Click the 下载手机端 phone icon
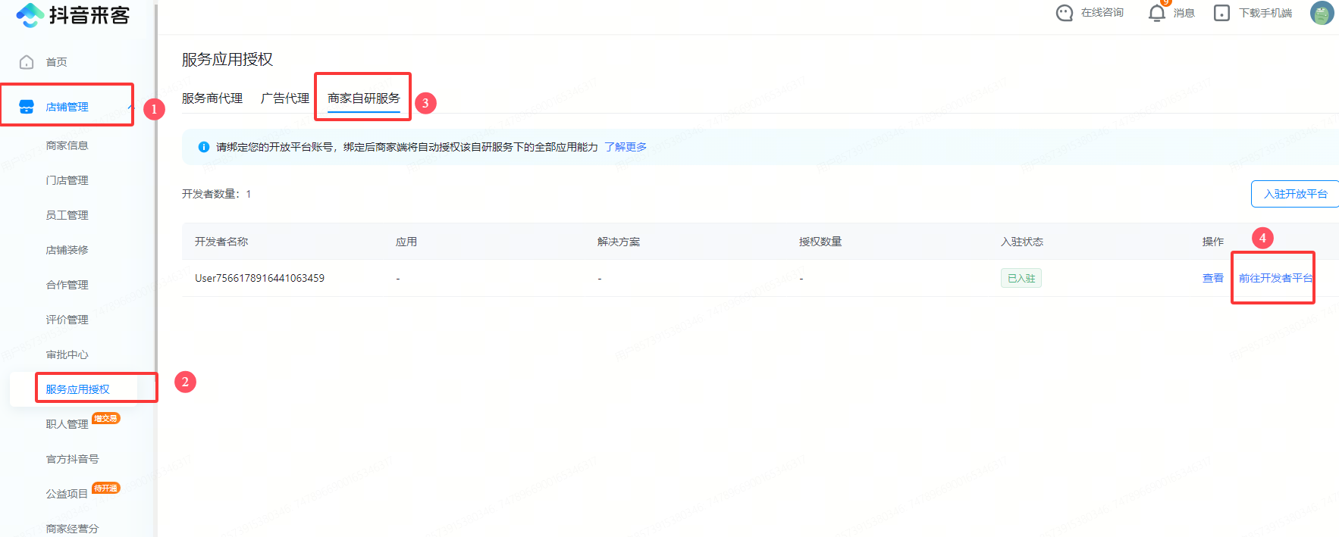 point(1221,13)
